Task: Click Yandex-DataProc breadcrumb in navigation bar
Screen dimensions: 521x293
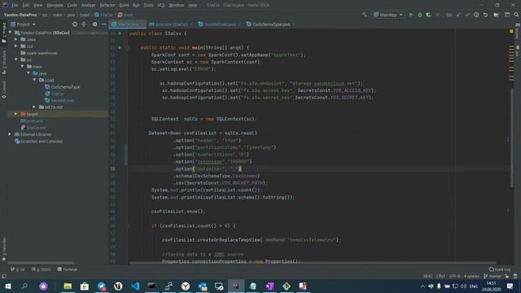Action: (20, 15)
